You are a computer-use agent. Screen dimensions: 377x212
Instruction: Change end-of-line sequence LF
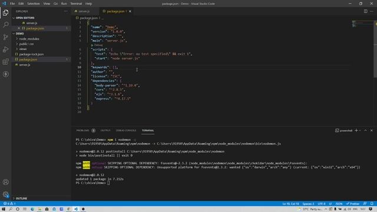click(330, 204)
